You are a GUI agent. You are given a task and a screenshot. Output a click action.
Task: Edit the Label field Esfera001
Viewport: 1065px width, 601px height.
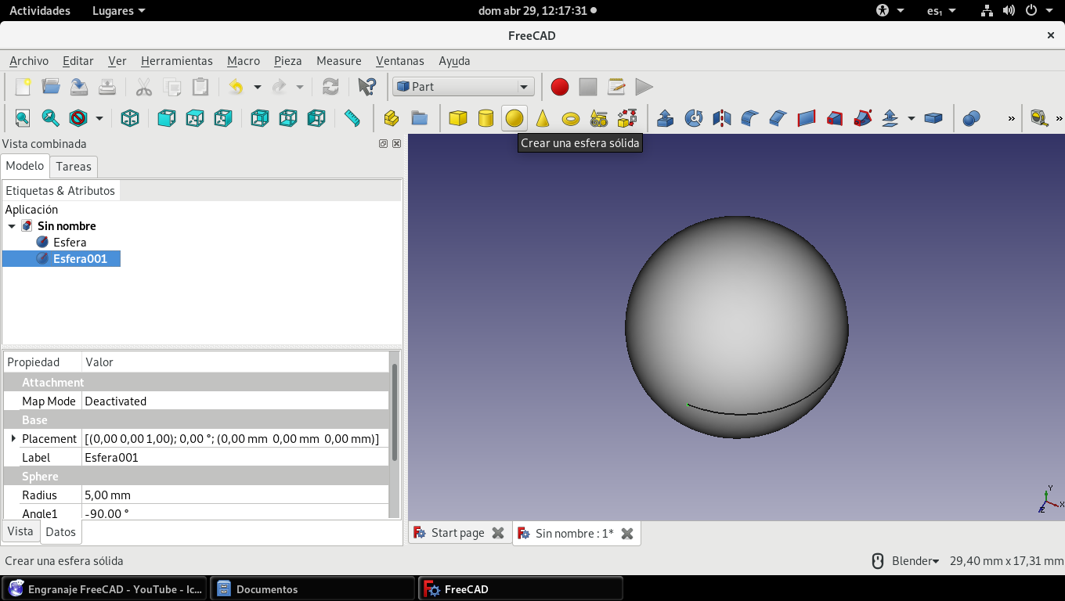click(235, 458)
